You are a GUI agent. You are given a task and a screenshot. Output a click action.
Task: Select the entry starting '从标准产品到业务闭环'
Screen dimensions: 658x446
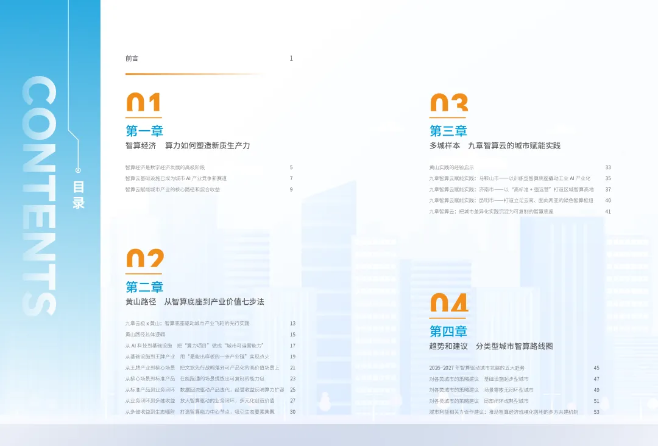(205, 389)
